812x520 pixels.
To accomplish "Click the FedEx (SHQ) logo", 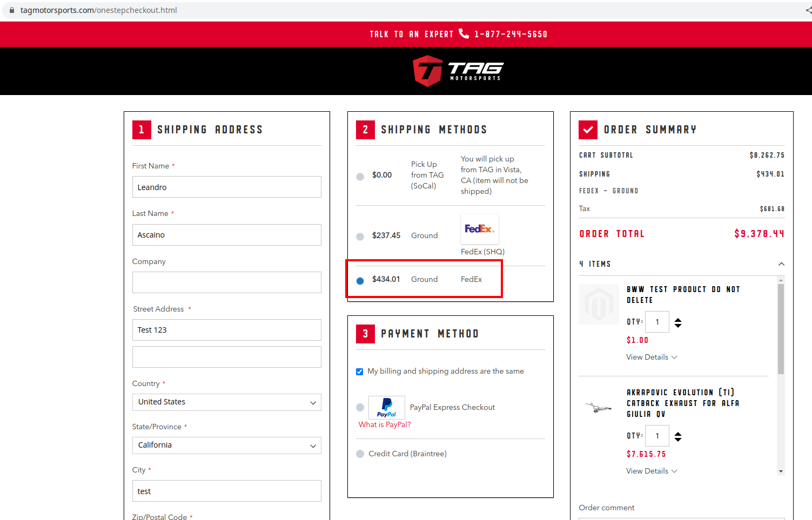I will (x=479, y=228).
